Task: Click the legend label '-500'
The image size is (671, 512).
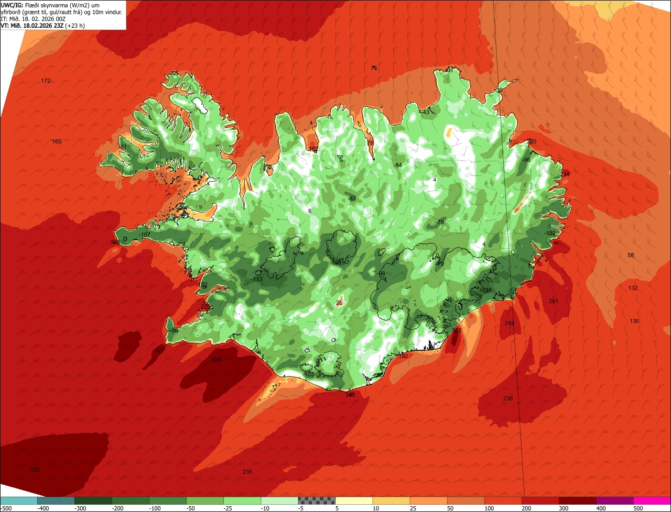Action: point(6,508)
